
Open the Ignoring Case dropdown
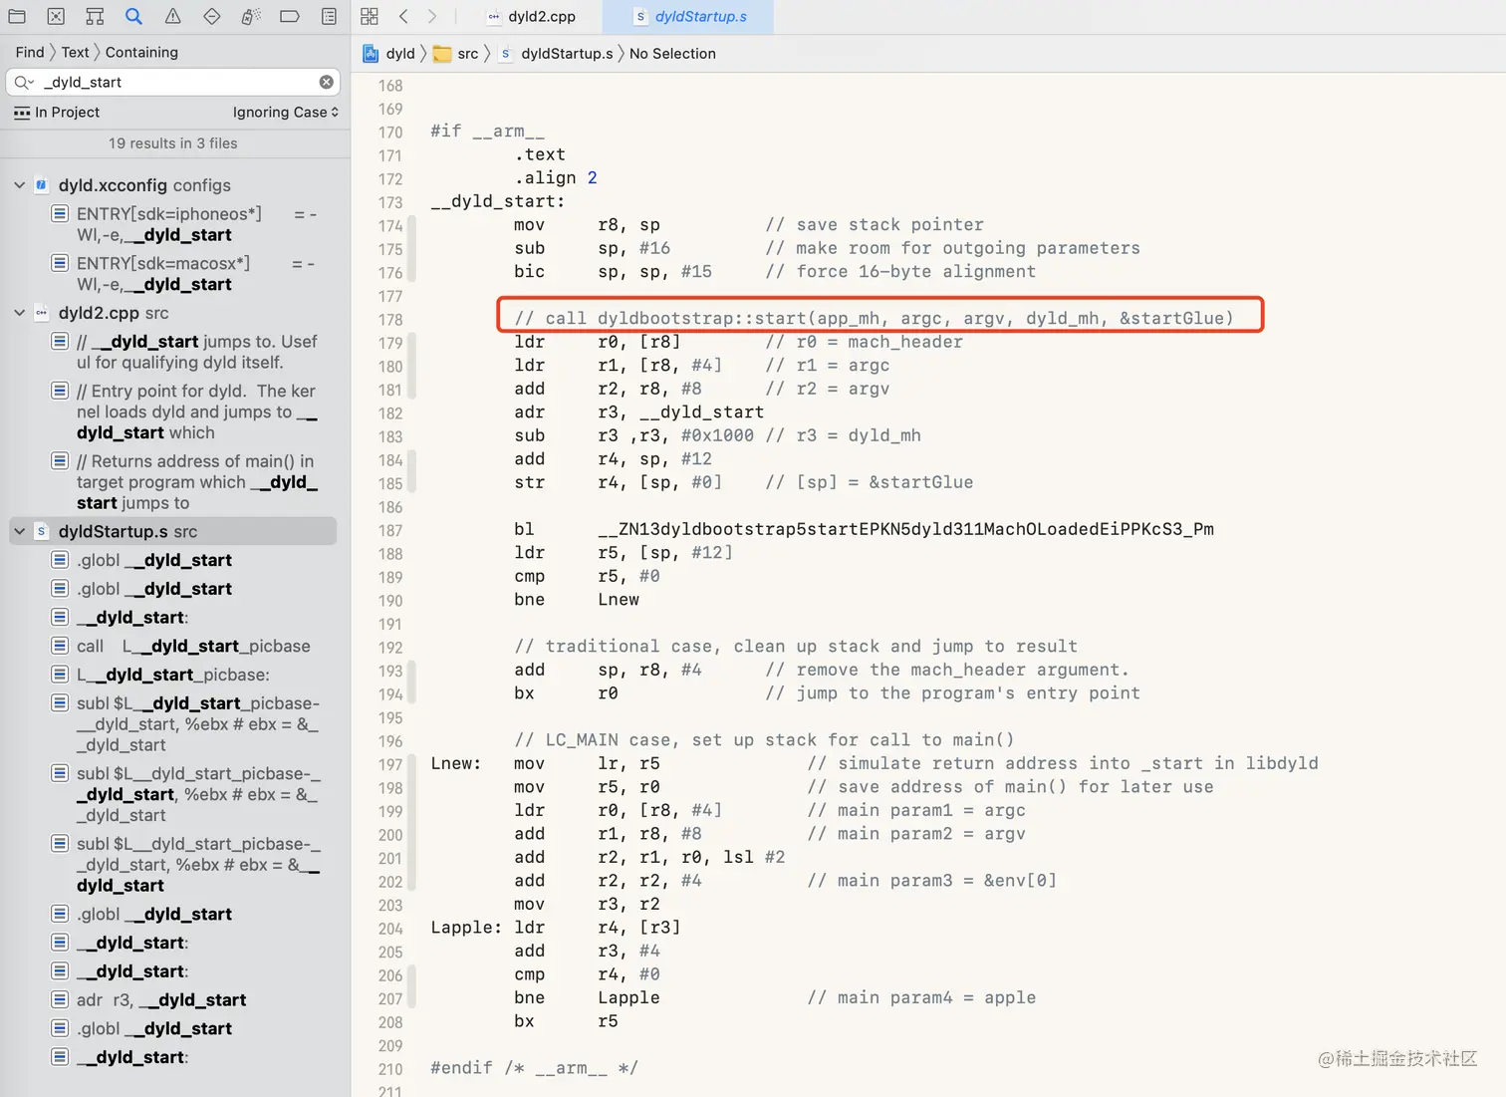click(285, 113)
